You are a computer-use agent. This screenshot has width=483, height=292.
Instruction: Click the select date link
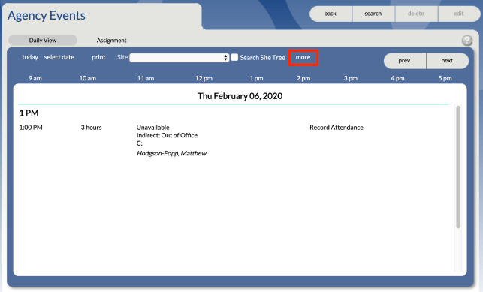point(59,57)
